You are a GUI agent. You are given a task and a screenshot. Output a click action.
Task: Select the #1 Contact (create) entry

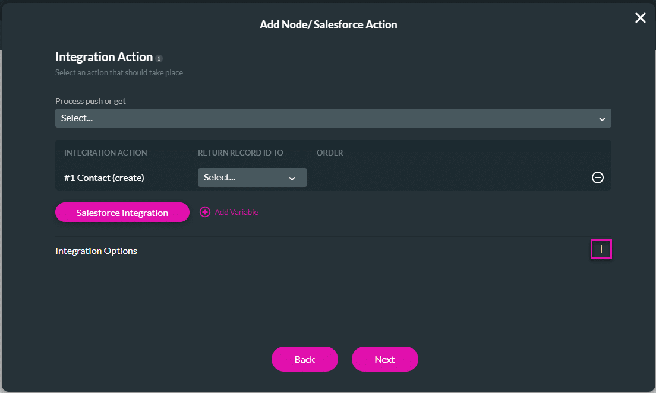tap(105, 177)
